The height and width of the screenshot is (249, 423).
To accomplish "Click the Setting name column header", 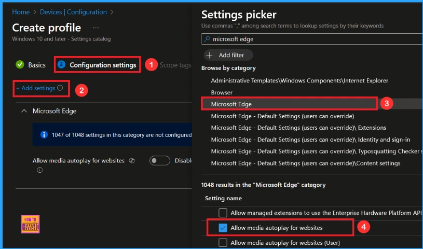I will pos(223,198).
